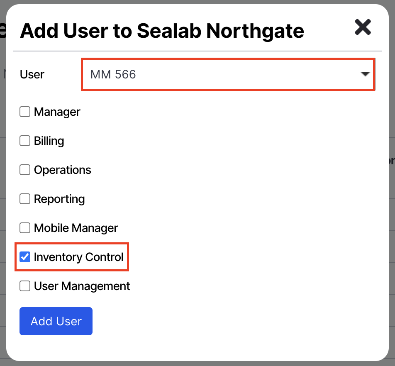The height and width of the screenshot is (366, 395).
Task: Open the User dropdown showing MM 566
Action: (224, 74)
